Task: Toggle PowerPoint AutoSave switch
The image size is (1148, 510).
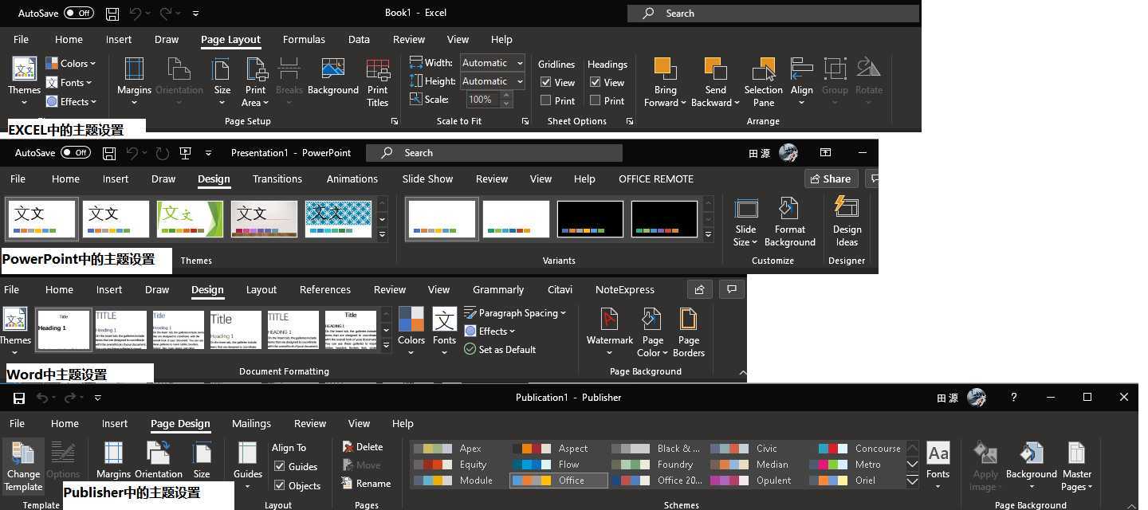Action: 76,152
